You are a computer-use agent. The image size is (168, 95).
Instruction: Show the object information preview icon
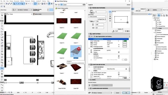[110, 21]
